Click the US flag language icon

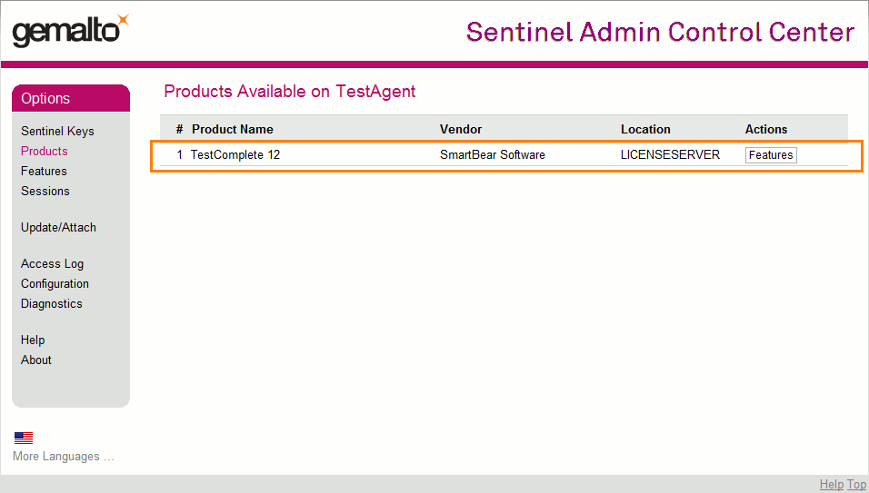point(24,438)
